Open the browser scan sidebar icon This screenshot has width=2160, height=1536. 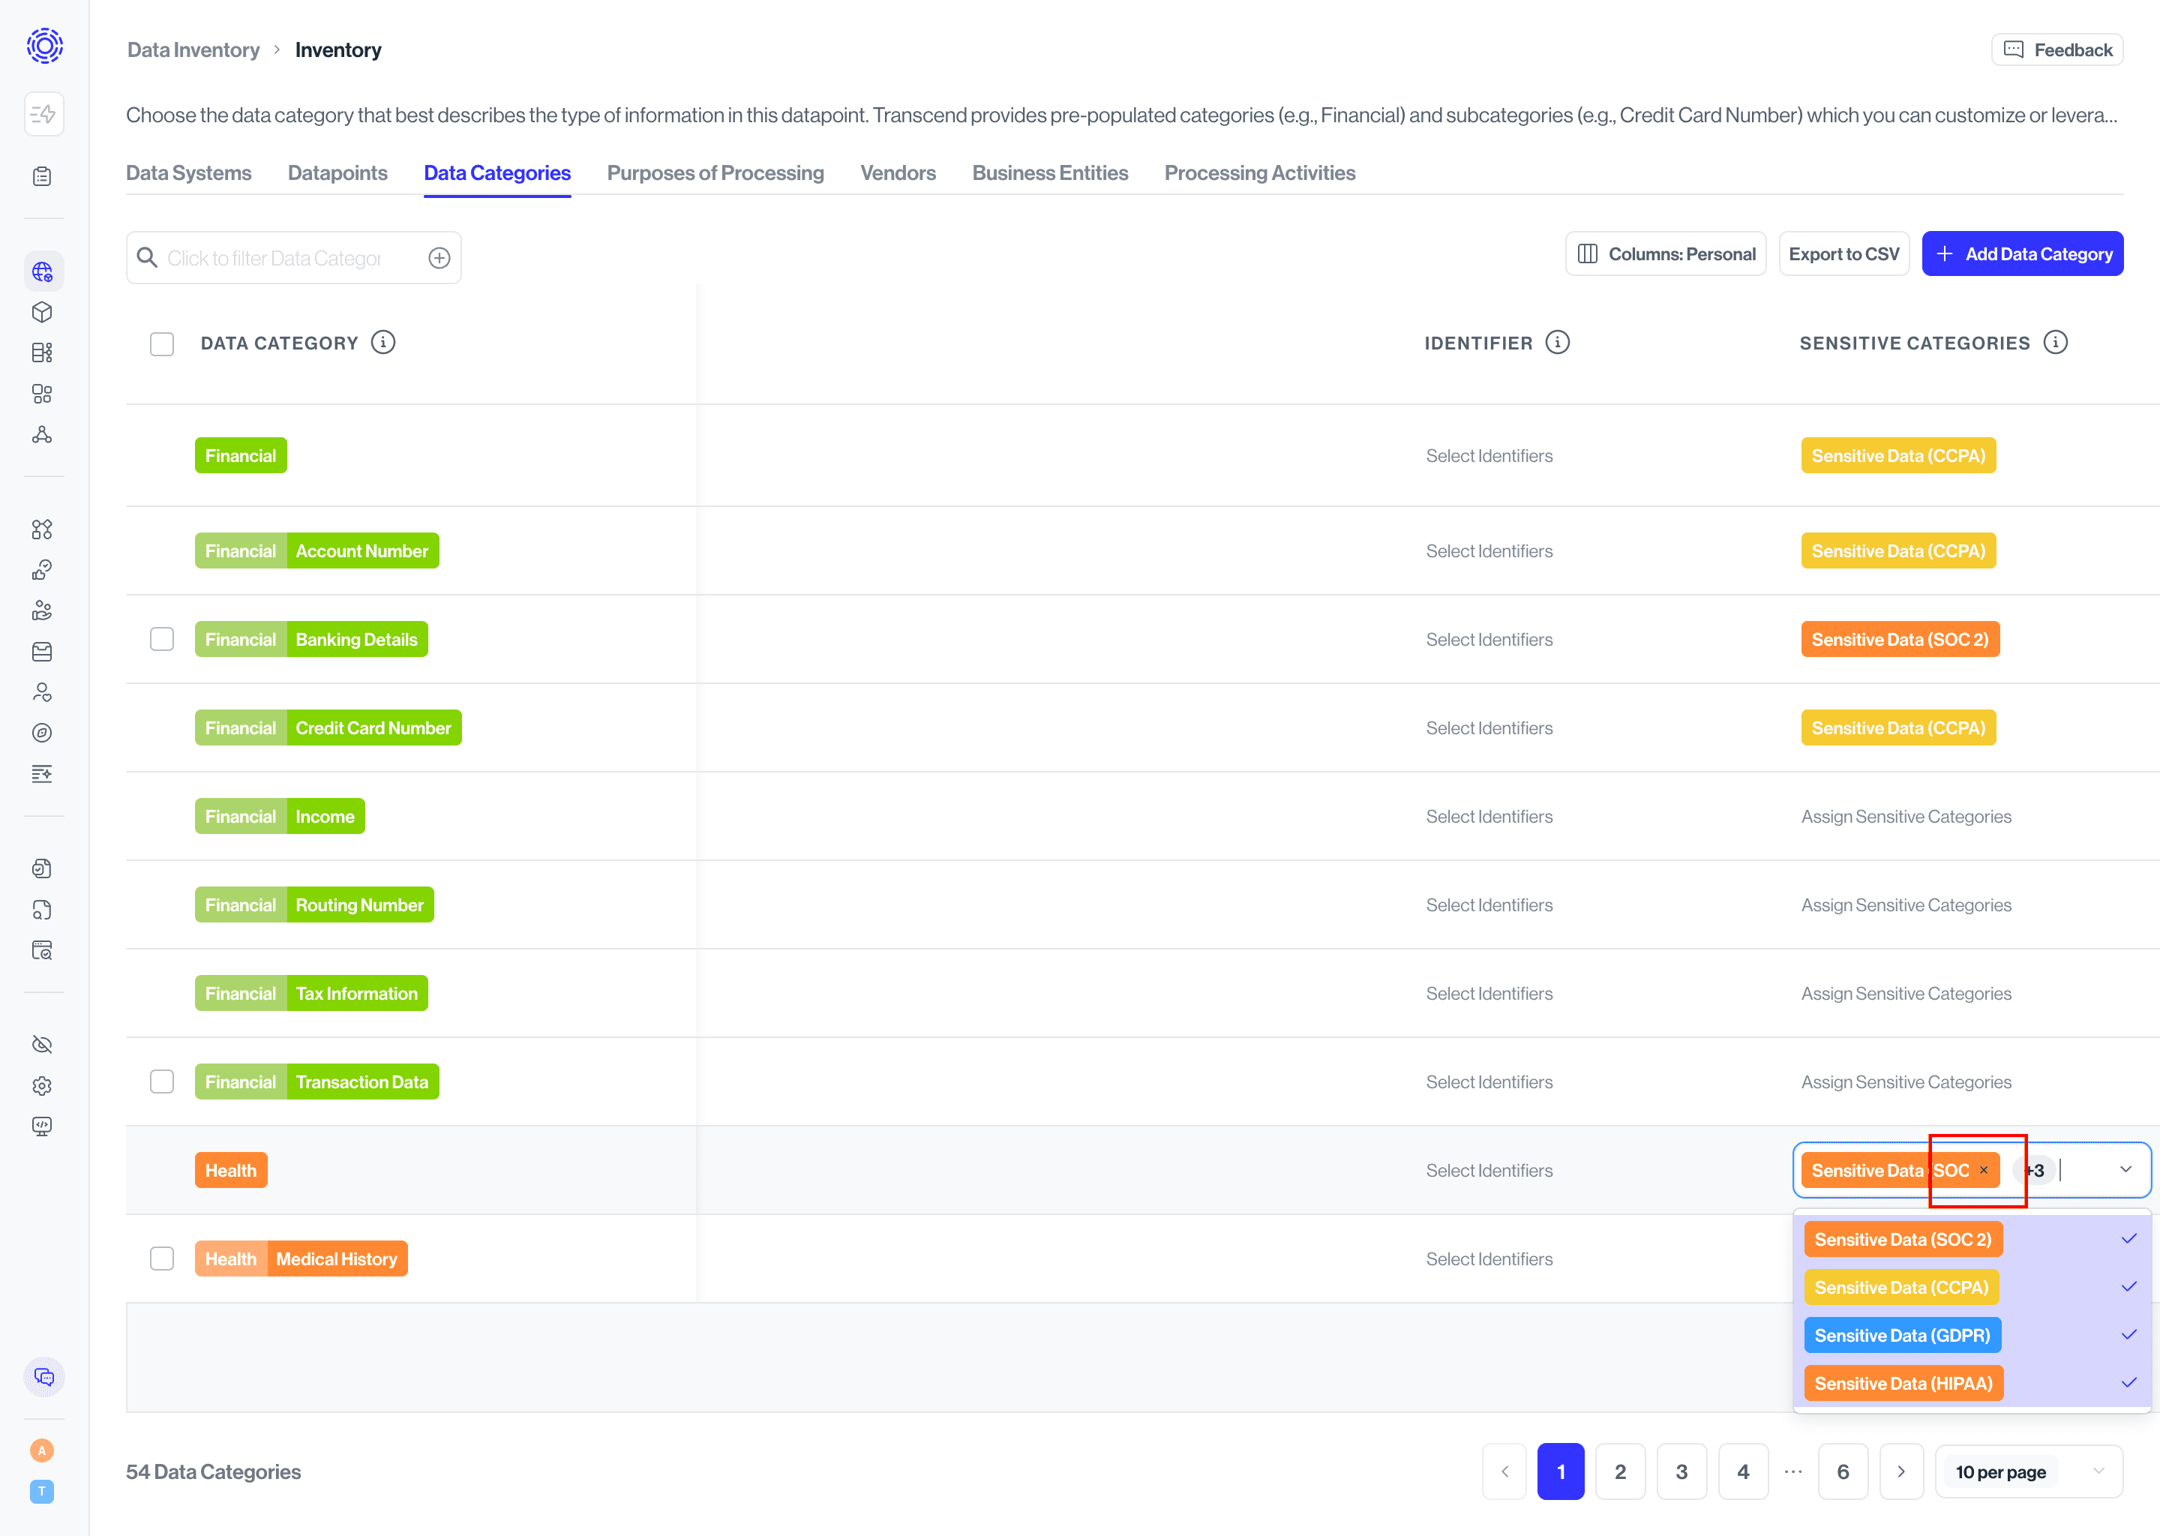[x=43, y=950]
